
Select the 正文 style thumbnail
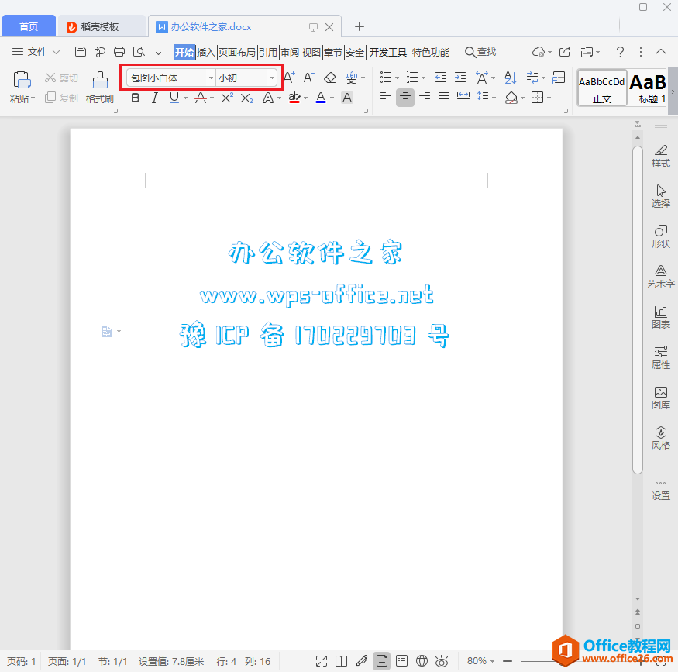pos(602,88)
